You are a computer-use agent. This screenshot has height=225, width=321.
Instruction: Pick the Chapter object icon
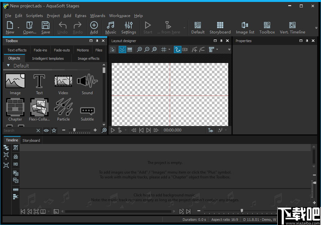click(x=15, y=107)
